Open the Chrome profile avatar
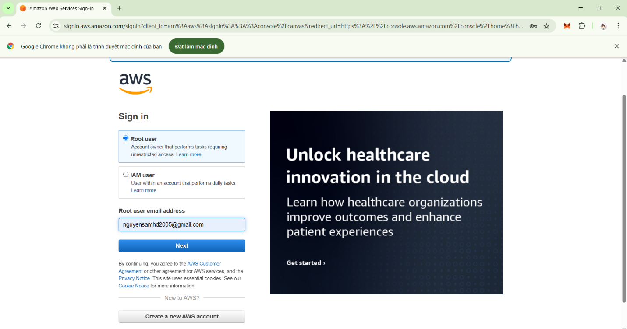The width and height of the screenshot is (627, 329). coord(603,26)
